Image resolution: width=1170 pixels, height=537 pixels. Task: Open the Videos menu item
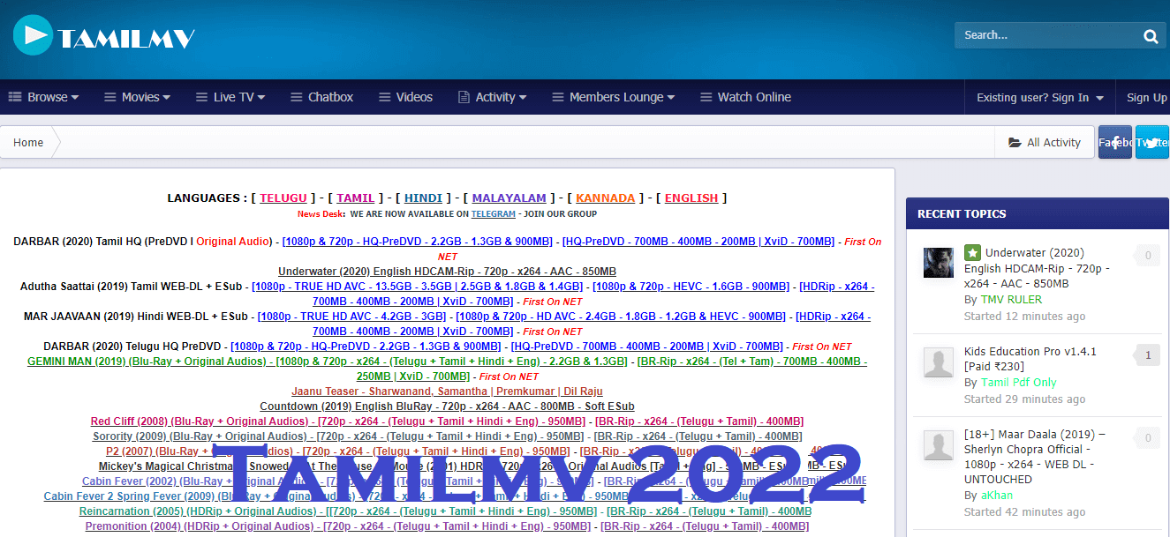pos(406,97)
